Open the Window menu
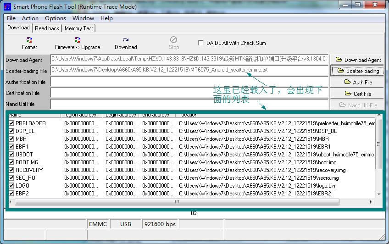Viewport: 389px width, 244px height. (x=83, y=18)
